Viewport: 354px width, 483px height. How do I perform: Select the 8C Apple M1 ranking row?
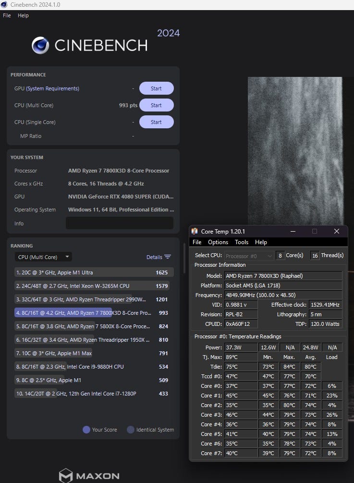pos(94,380)
